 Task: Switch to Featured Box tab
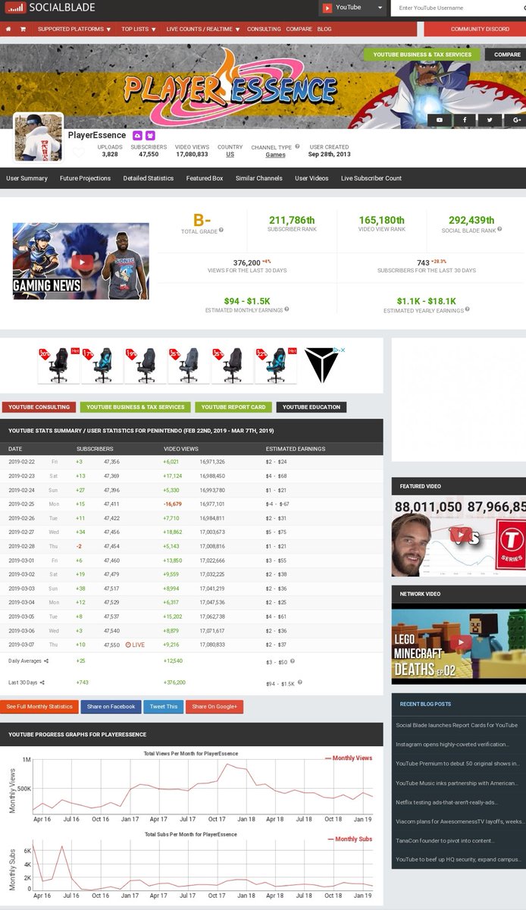[x=205, y=178]
